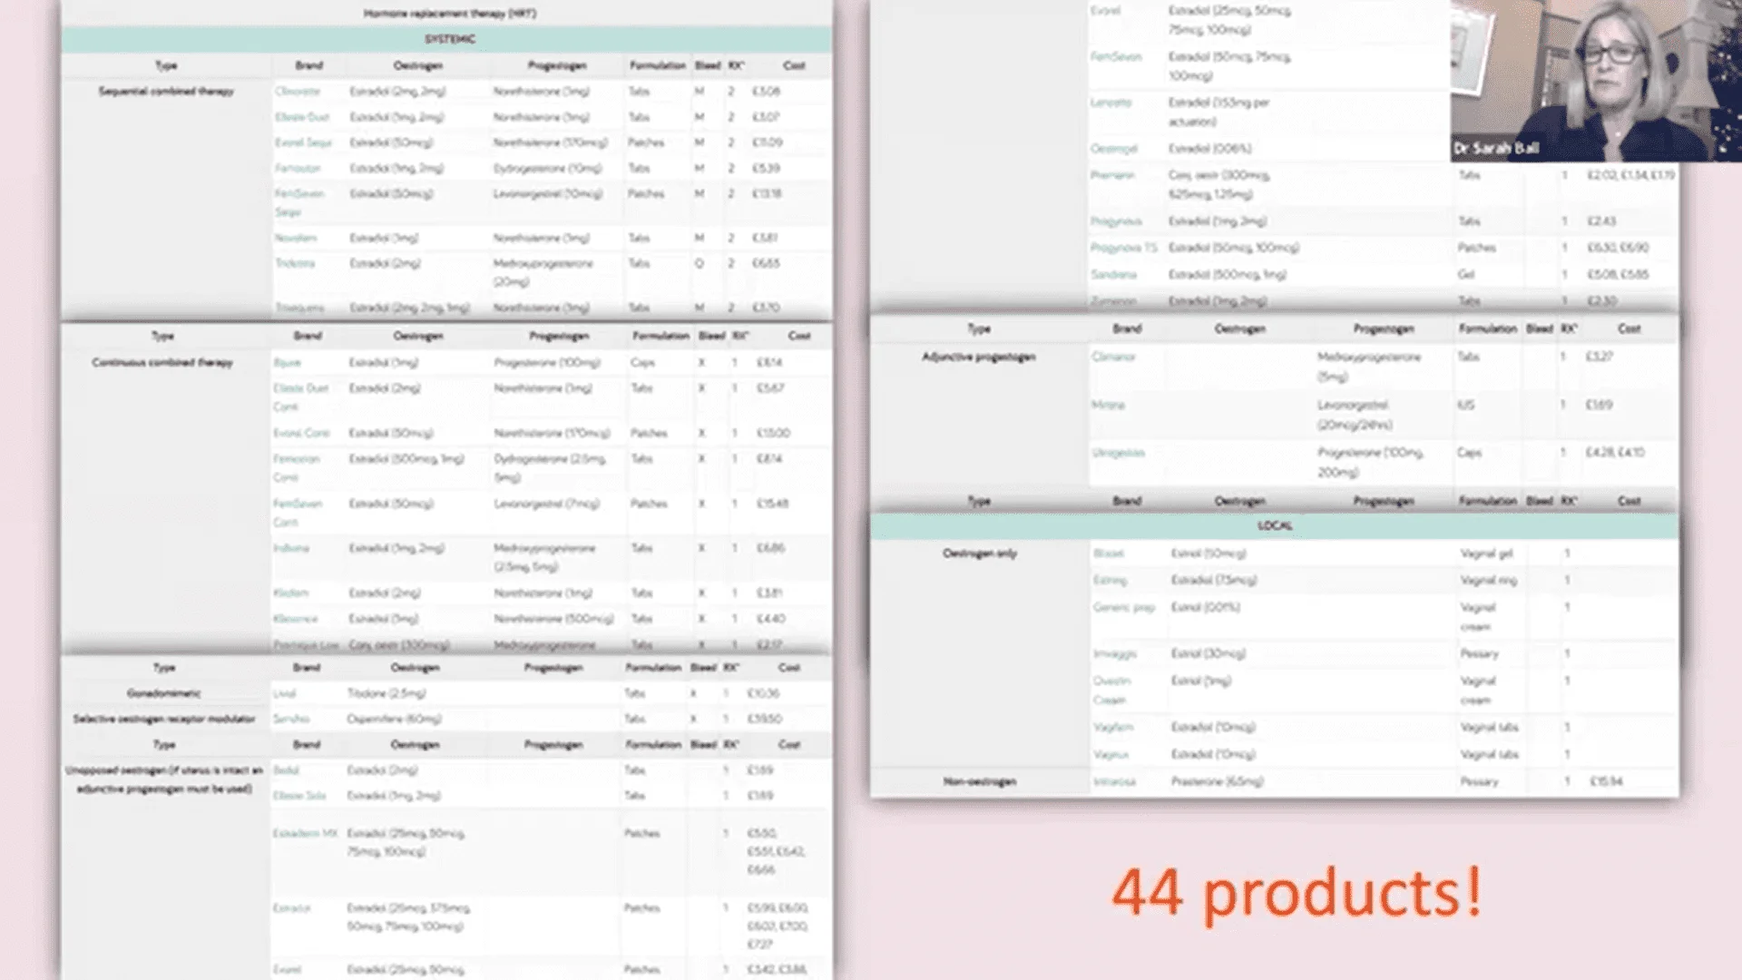Open the Generic prep brand link
This screenshot has width=1742, height=980.
coord(1124,607)
